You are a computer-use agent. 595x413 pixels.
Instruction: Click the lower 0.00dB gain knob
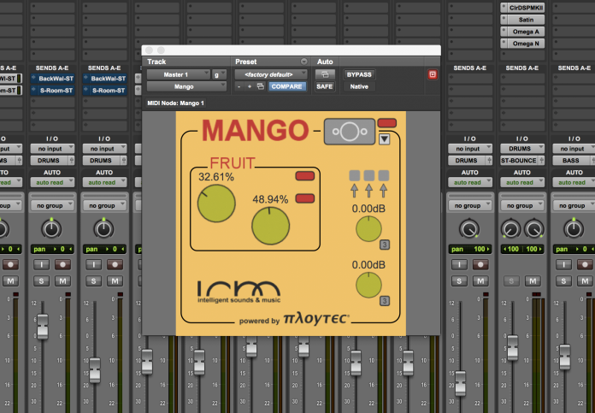(368, 285)
